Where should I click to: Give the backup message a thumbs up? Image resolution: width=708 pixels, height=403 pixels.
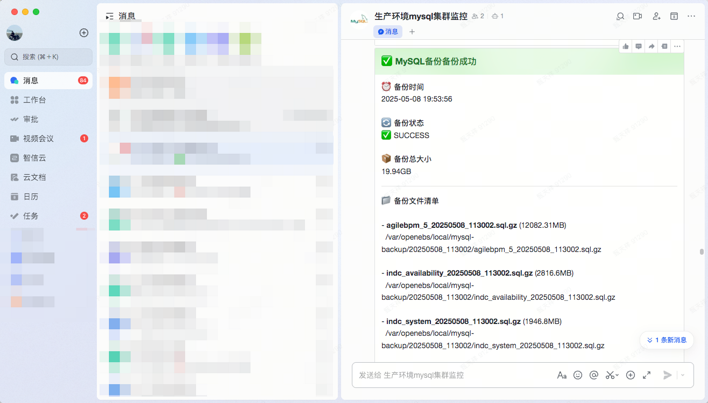click(x=625, y=46)
